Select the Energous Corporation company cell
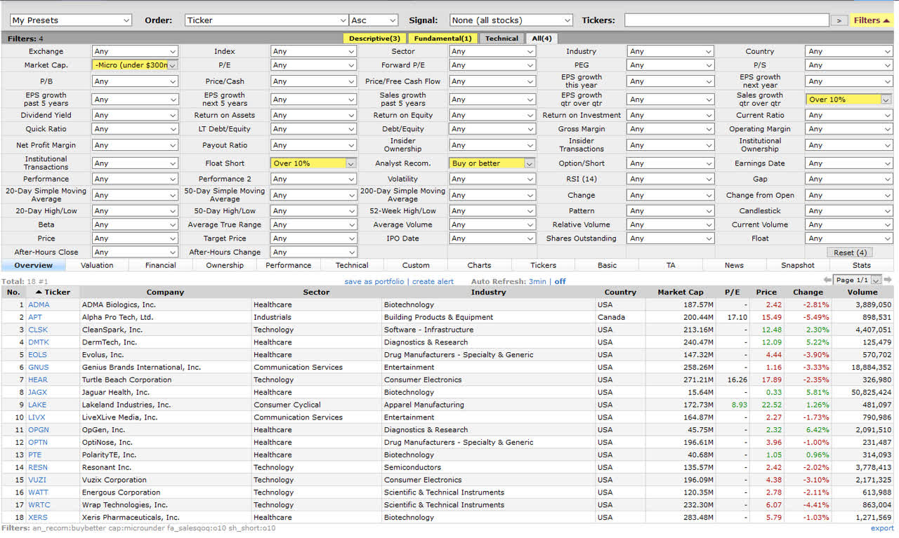The image size is (899, 538). pyautogui.click(x=166, y=492)
